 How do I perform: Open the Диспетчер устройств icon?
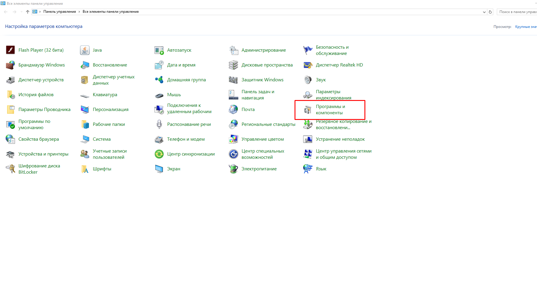[x=10, y=80]
